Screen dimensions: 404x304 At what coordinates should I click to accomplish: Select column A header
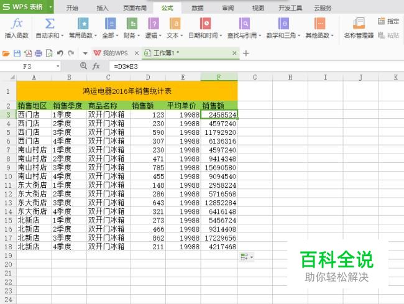[34, 77]
